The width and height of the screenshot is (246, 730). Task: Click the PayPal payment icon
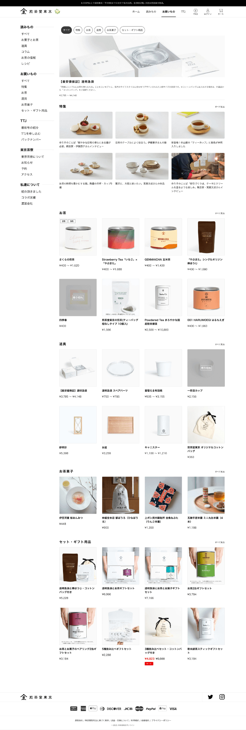click(x=151, y=708)
